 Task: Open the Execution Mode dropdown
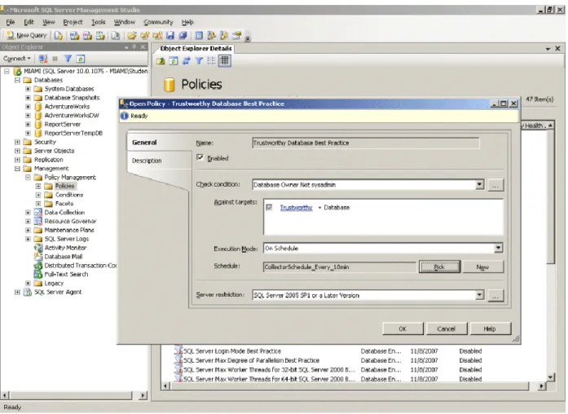point(499,248)
